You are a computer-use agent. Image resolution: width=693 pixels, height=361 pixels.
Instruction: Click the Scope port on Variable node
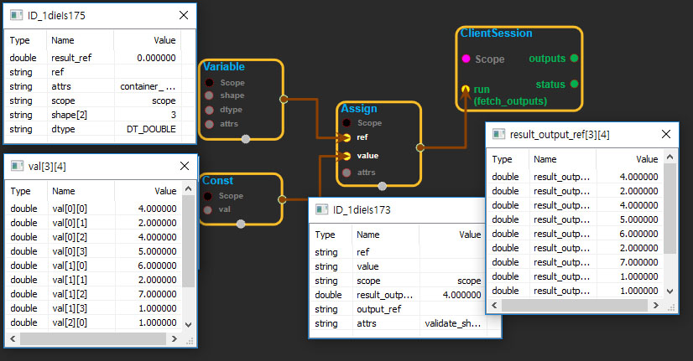(209, 83)
